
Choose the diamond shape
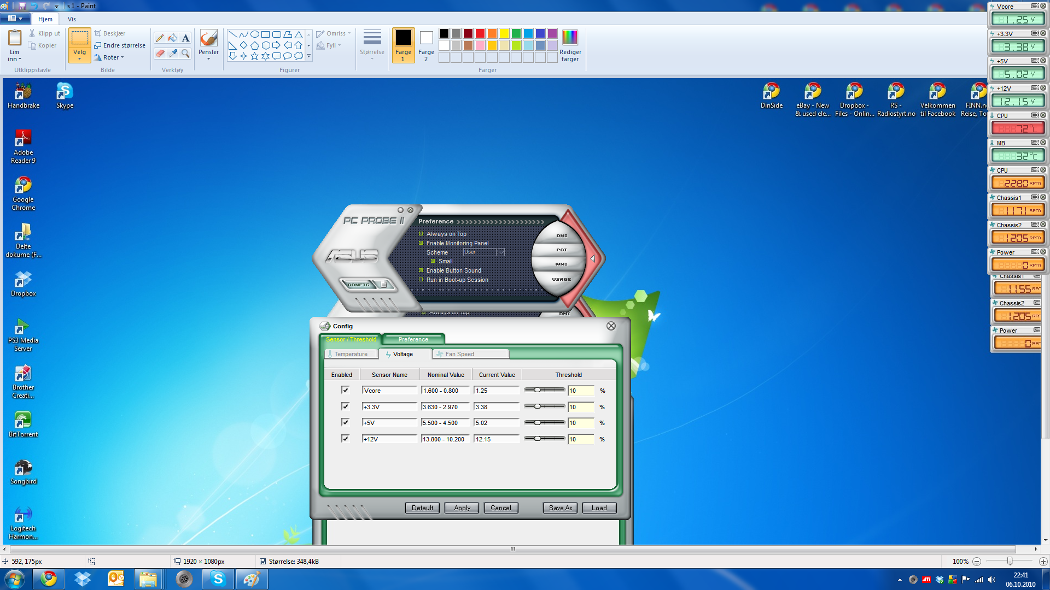pos(243,45)
